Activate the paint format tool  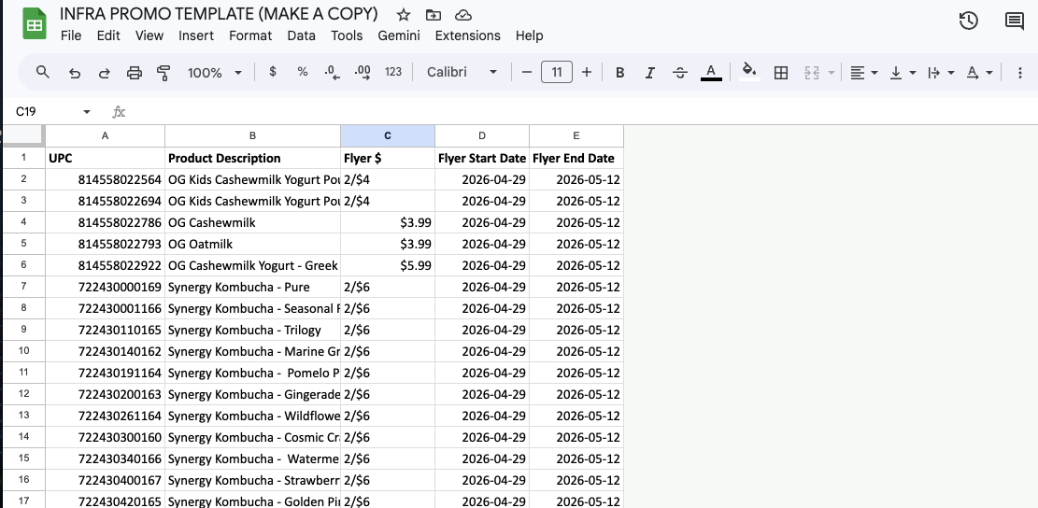[x=164, y=73]
